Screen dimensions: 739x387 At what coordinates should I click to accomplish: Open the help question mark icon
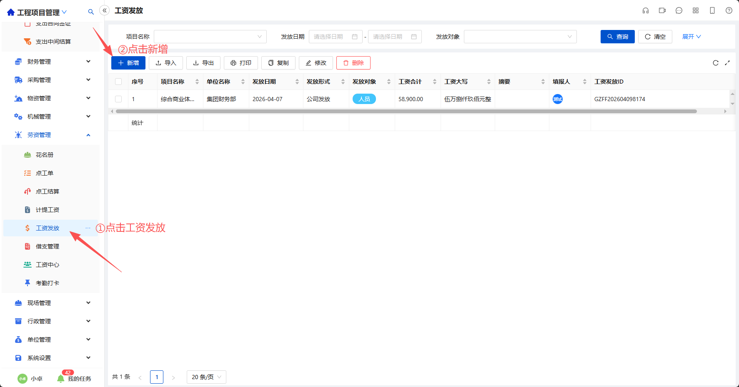[729, 10]
